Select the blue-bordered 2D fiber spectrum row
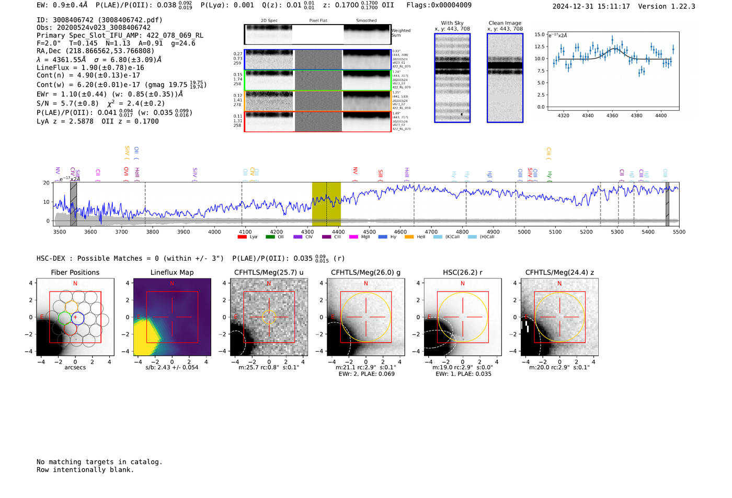Image resolution: width=732 pixels, height=498 pixels. click(x=317, y=60)
